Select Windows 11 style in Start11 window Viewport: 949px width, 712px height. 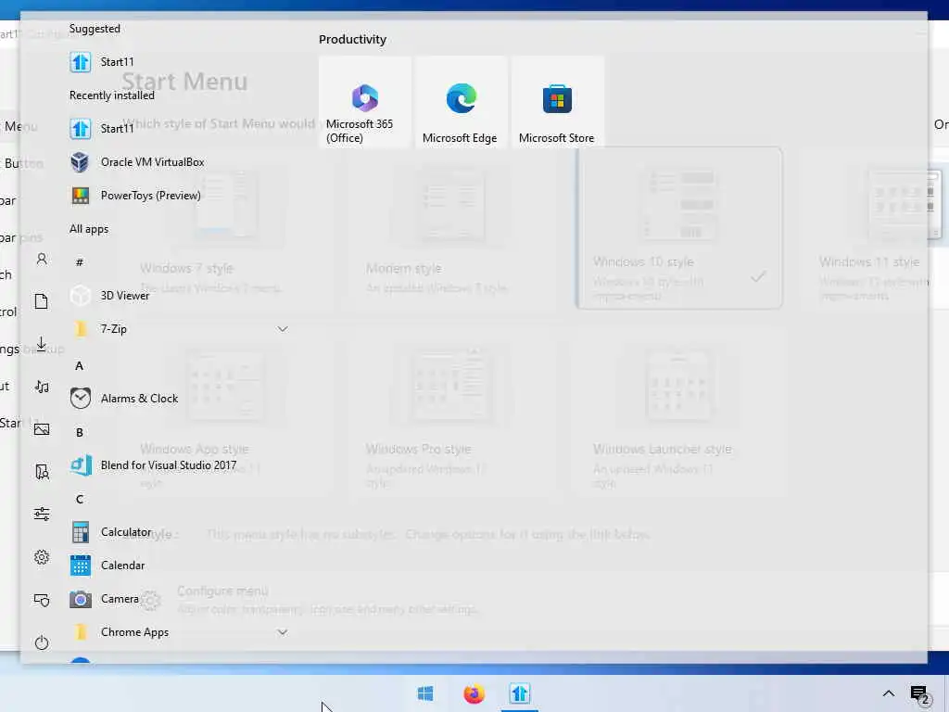coord(876,228)
